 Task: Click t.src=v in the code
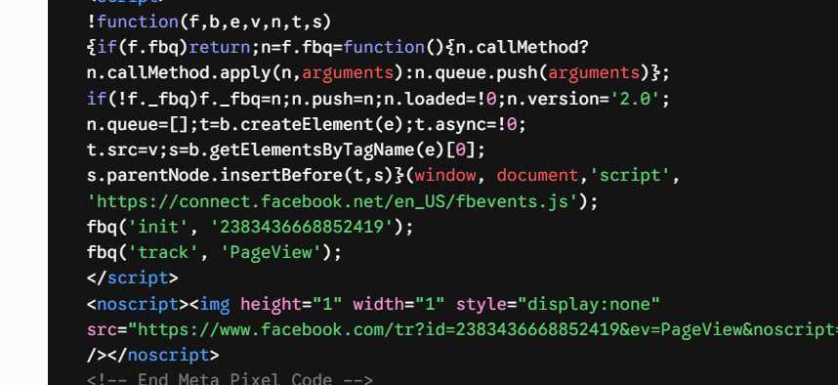[123, 150]
